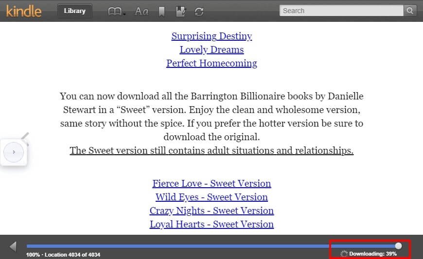Open Wild Eyes - Sweet Version link

click(x=211, y=197)
